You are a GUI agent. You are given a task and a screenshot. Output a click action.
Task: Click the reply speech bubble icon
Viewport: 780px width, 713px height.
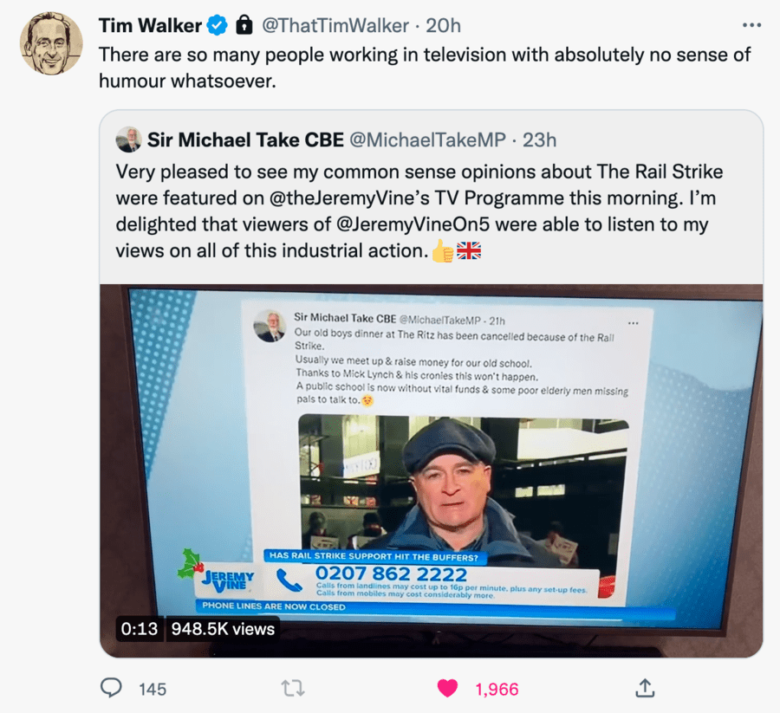tap(111, 688)
